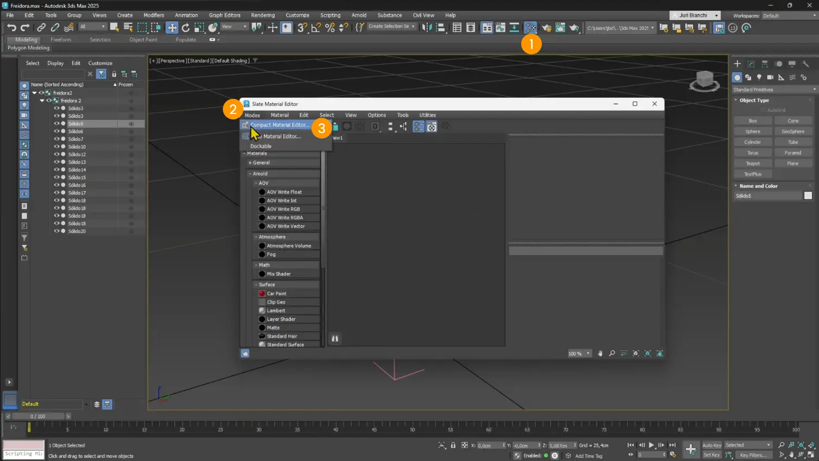Collapse the Surface group
Image resolution: width=819 pixels, height=461 pixels.
[256, 285]
